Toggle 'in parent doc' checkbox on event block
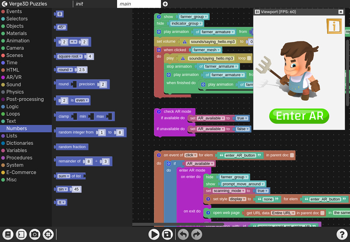 pos(292,155)
